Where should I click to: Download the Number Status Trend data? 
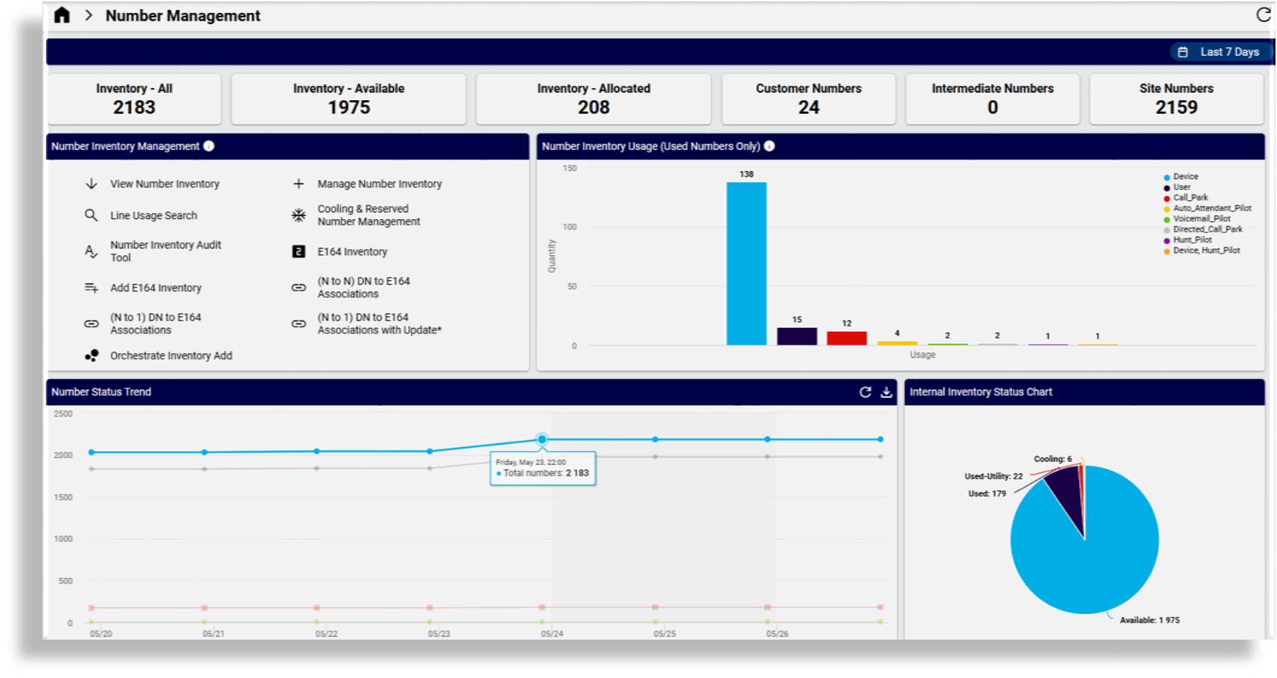tap(885, 392)
